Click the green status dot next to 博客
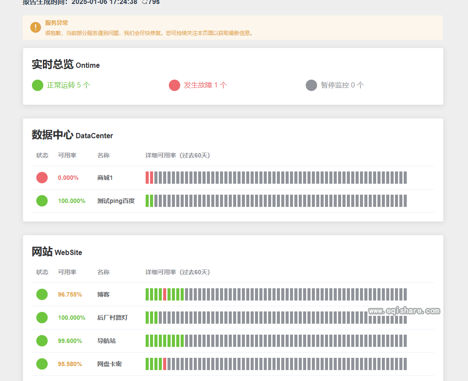 point(42,294)
